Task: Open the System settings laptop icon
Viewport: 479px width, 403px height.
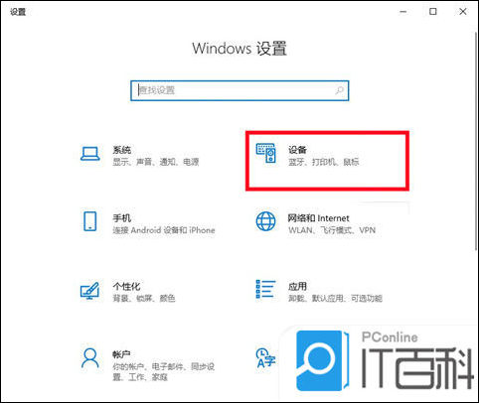Action: (x=90, y=154)
